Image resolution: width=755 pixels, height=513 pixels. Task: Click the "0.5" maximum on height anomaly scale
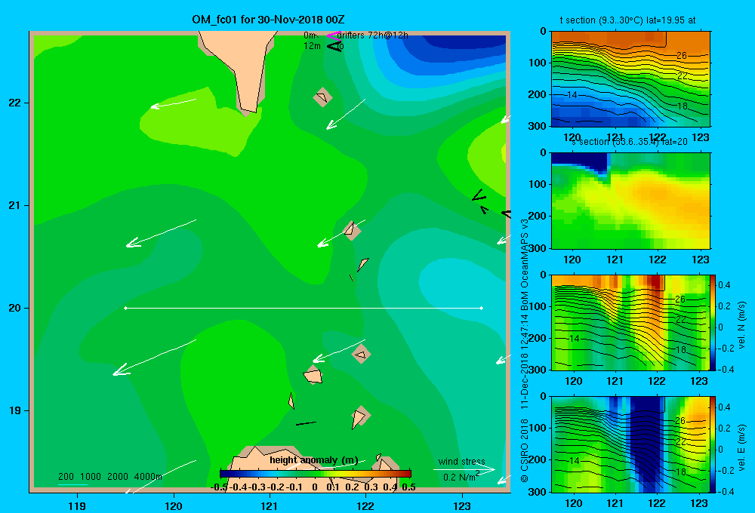(408, 487)
